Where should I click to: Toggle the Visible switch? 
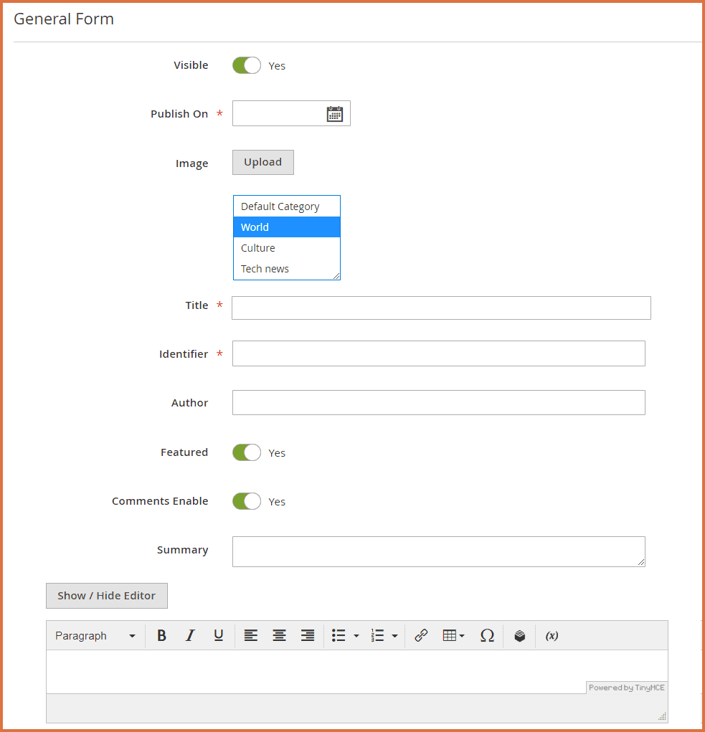[x=247, y=65]
